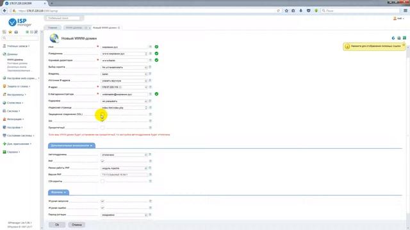
Task: Click the Имя domain name field
Action: pos(124,47)
